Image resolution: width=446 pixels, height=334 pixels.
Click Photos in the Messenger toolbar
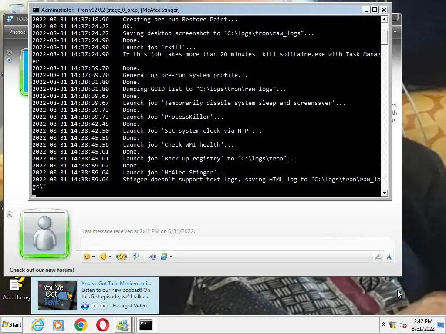point(17,32)
